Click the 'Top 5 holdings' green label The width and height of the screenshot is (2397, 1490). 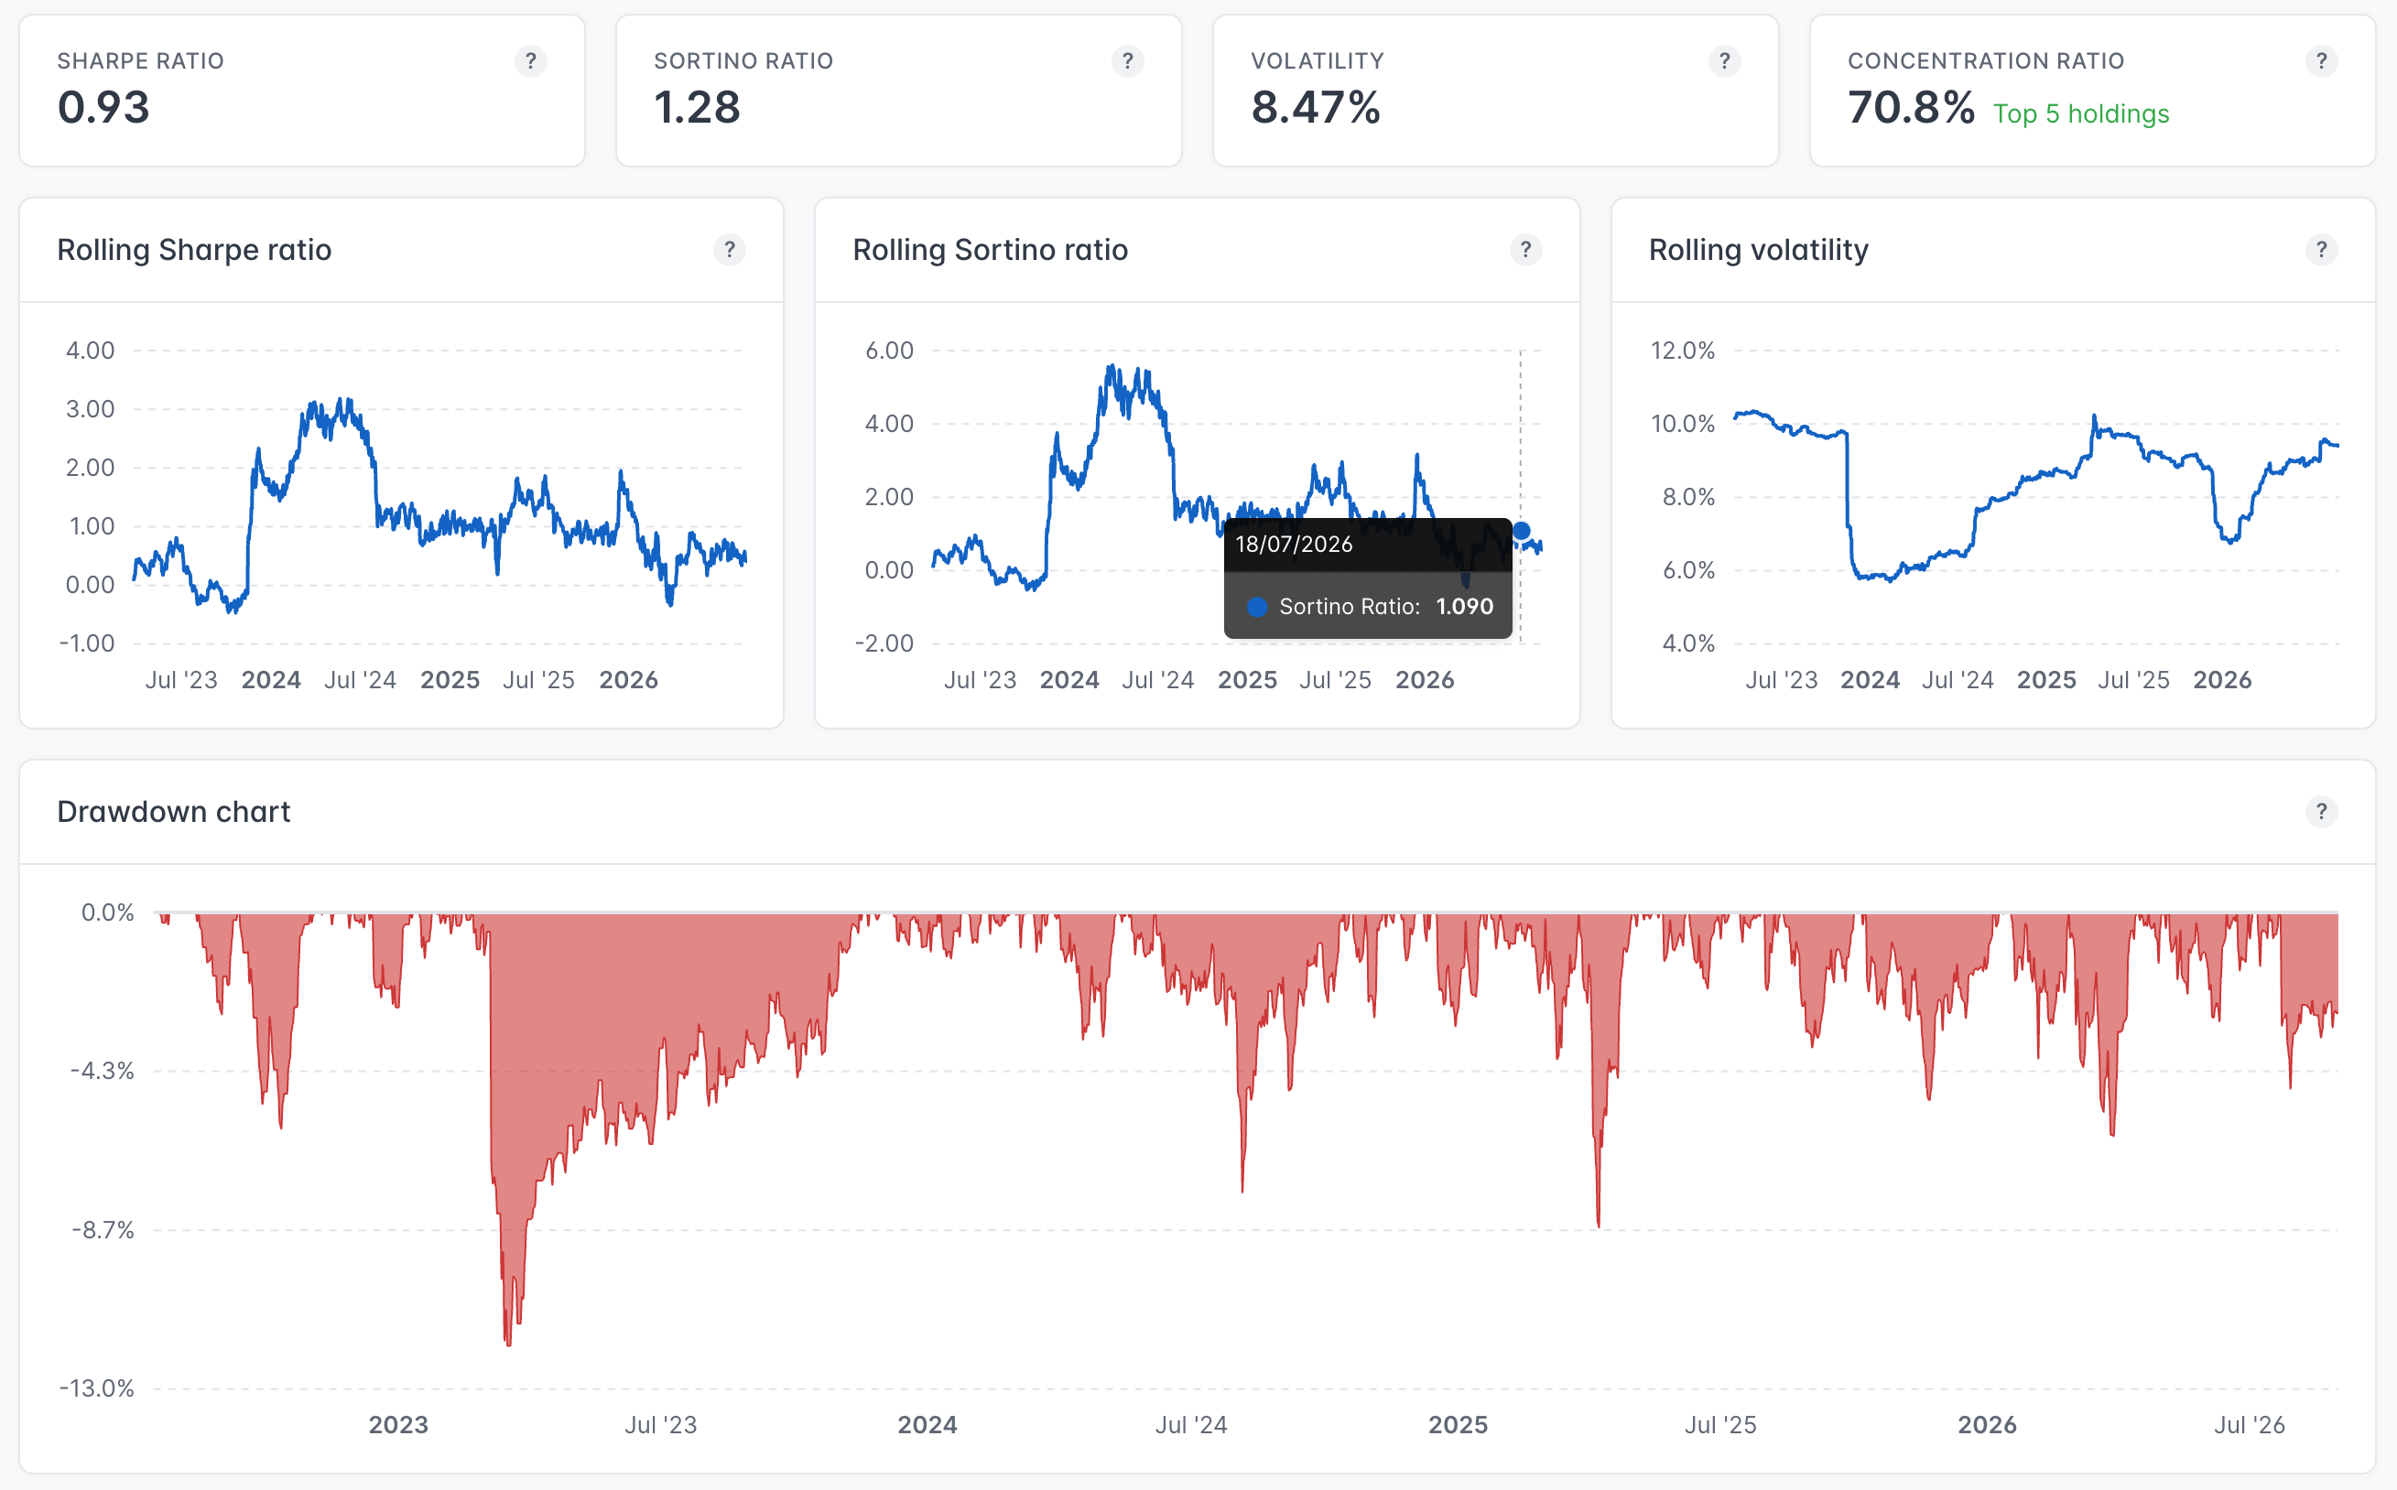click(2080, 114)
